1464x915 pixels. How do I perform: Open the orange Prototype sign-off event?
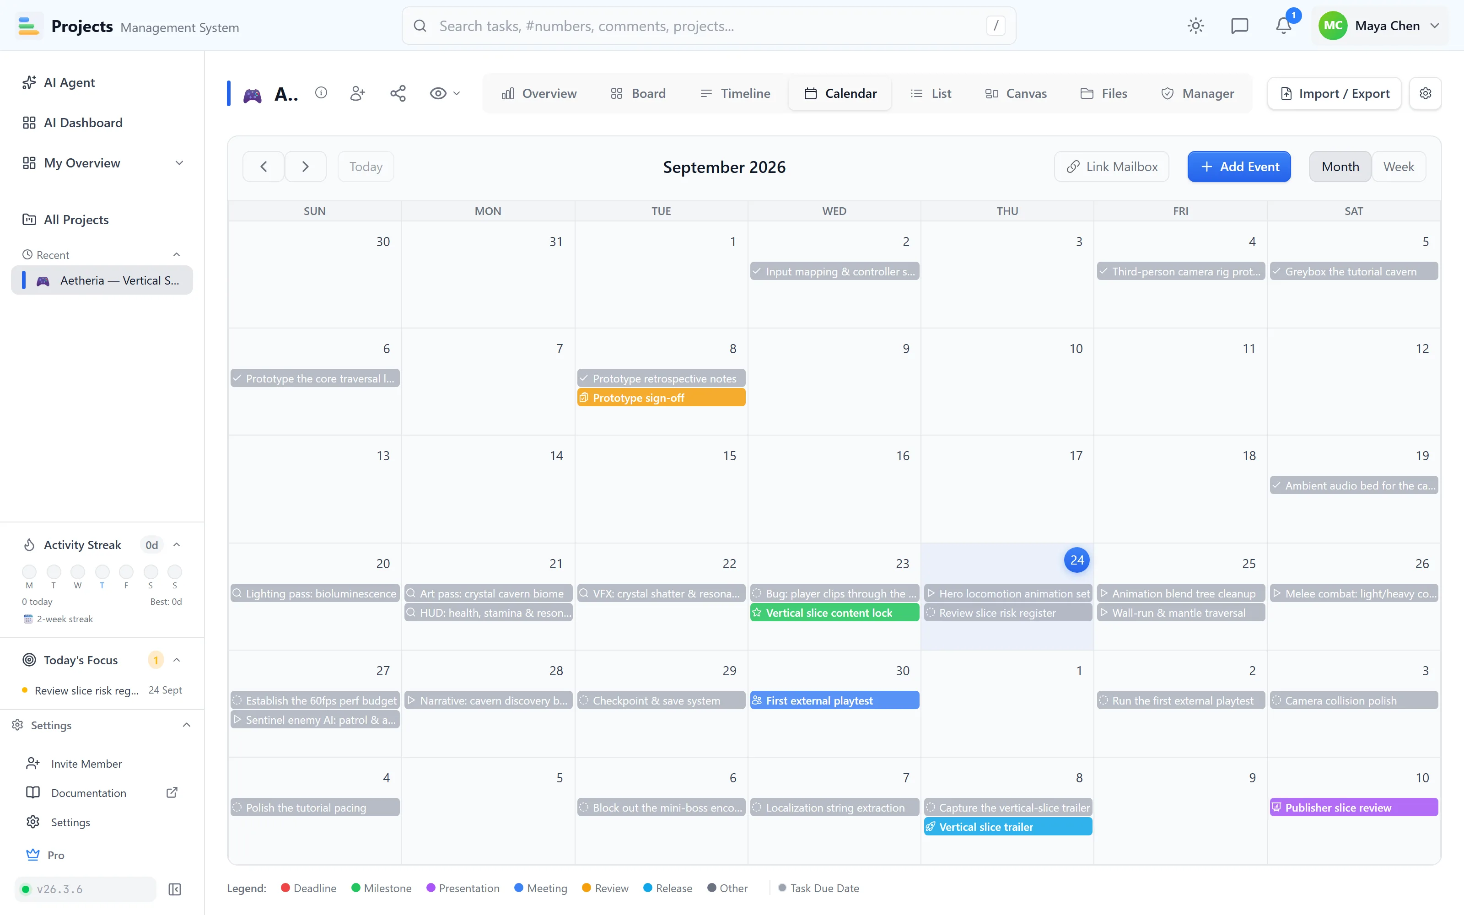[x=661, y=398]
